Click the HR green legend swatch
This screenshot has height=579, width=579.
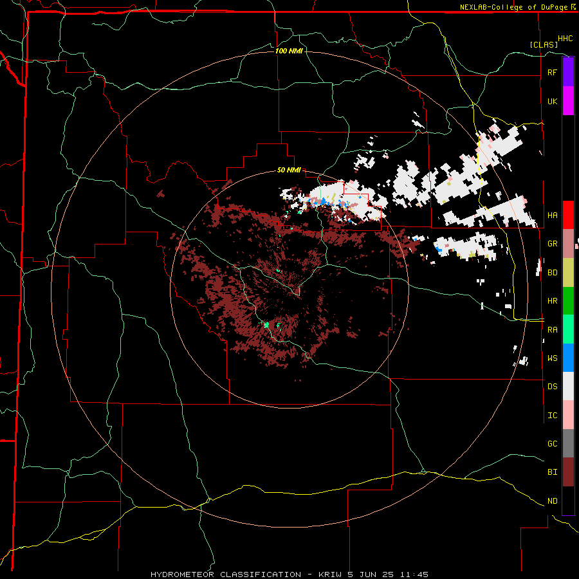(568, 301)
